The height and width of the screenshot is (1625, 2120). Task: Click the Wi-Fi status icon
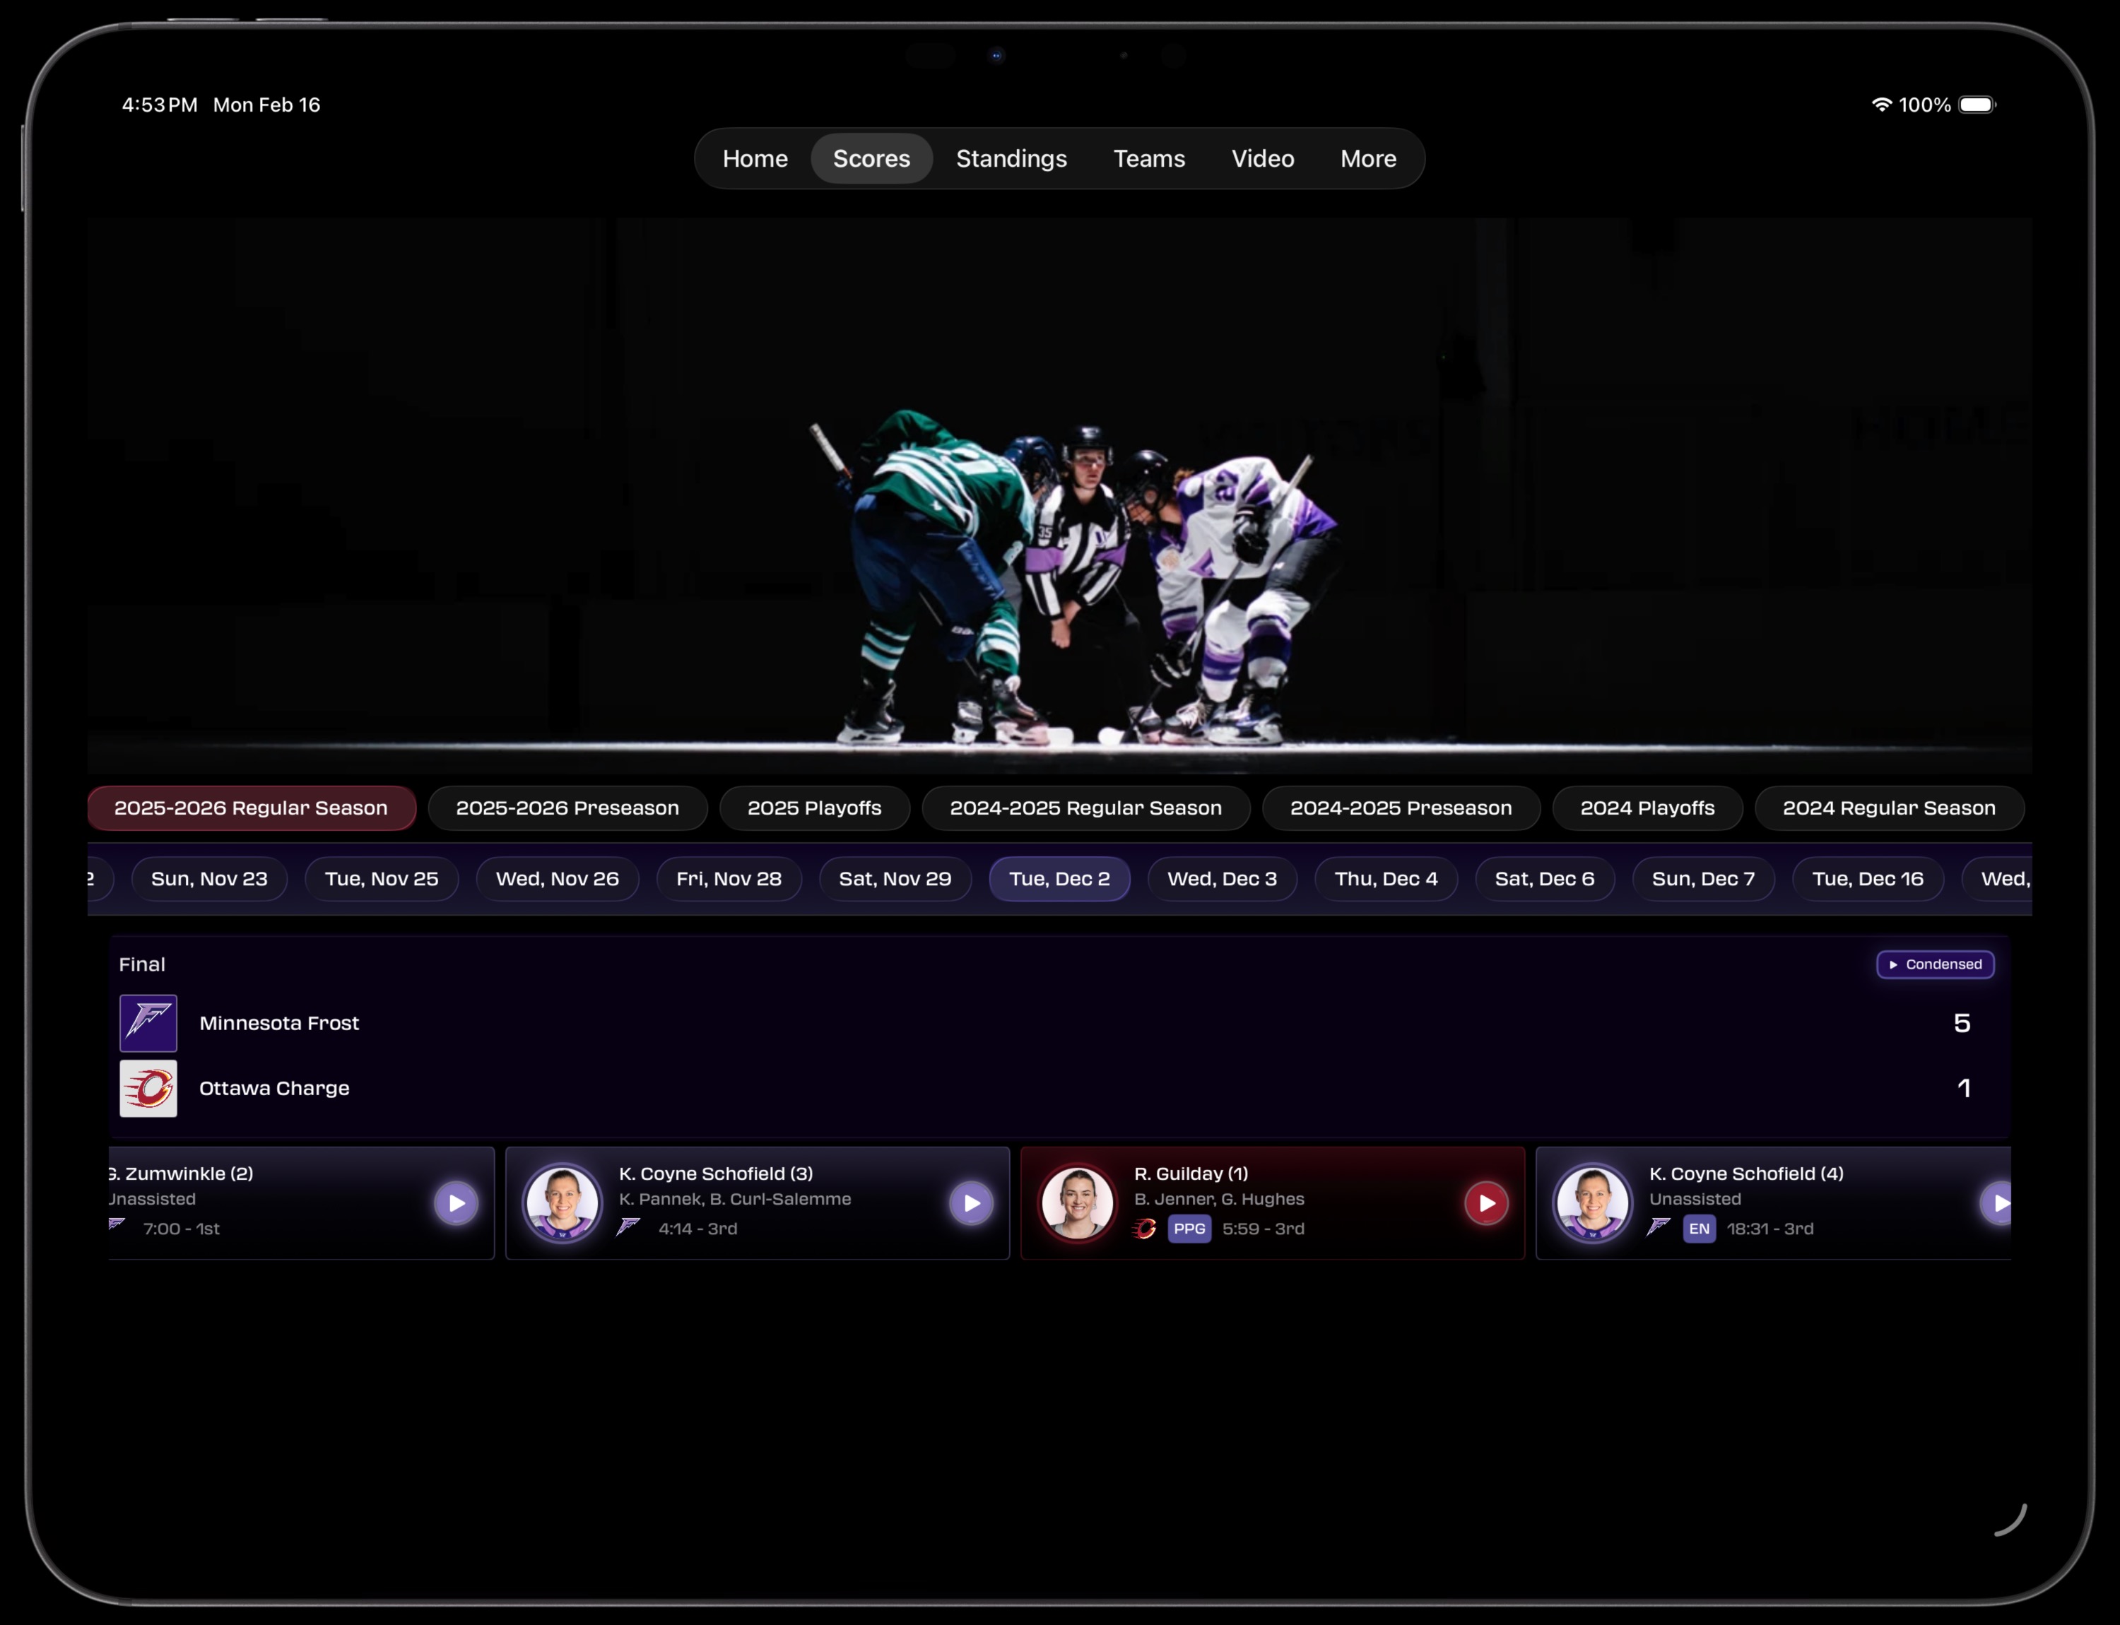point(1881,105)
